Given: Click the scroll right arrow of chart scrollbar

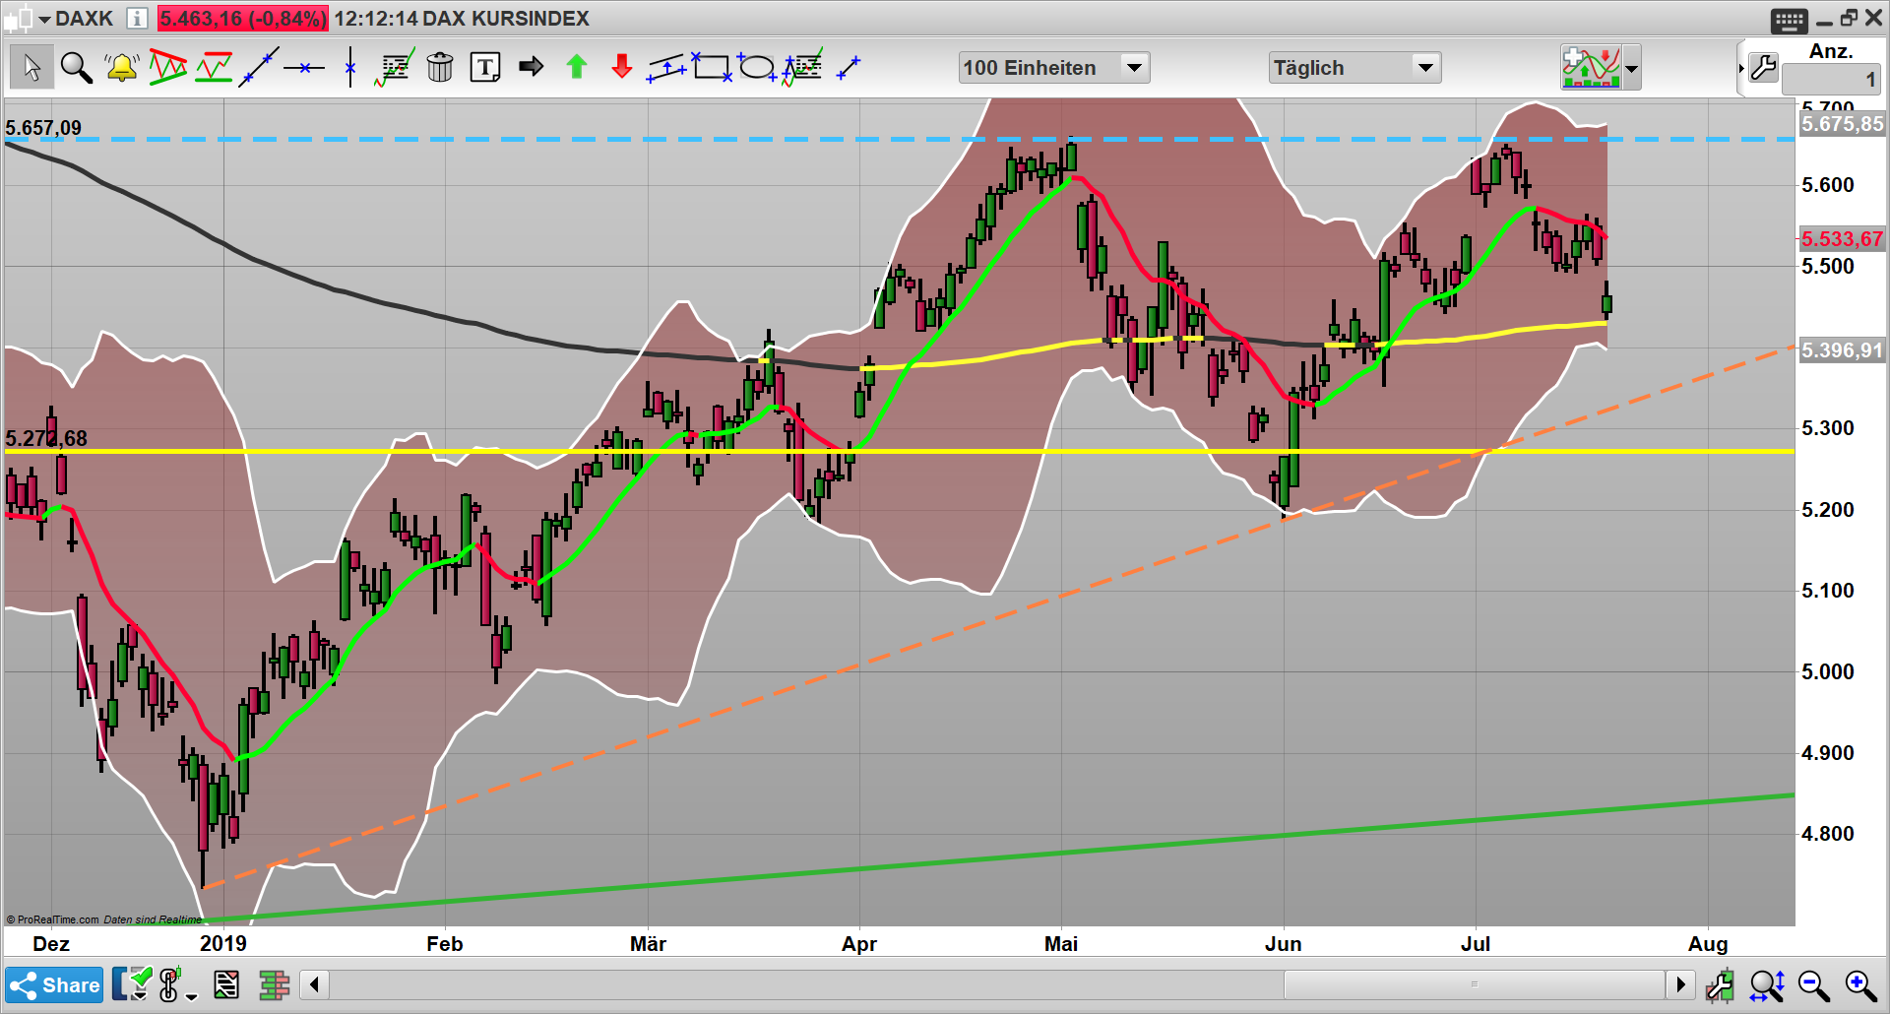Looking at the screenshot, I should click(x=1680, y=984).
